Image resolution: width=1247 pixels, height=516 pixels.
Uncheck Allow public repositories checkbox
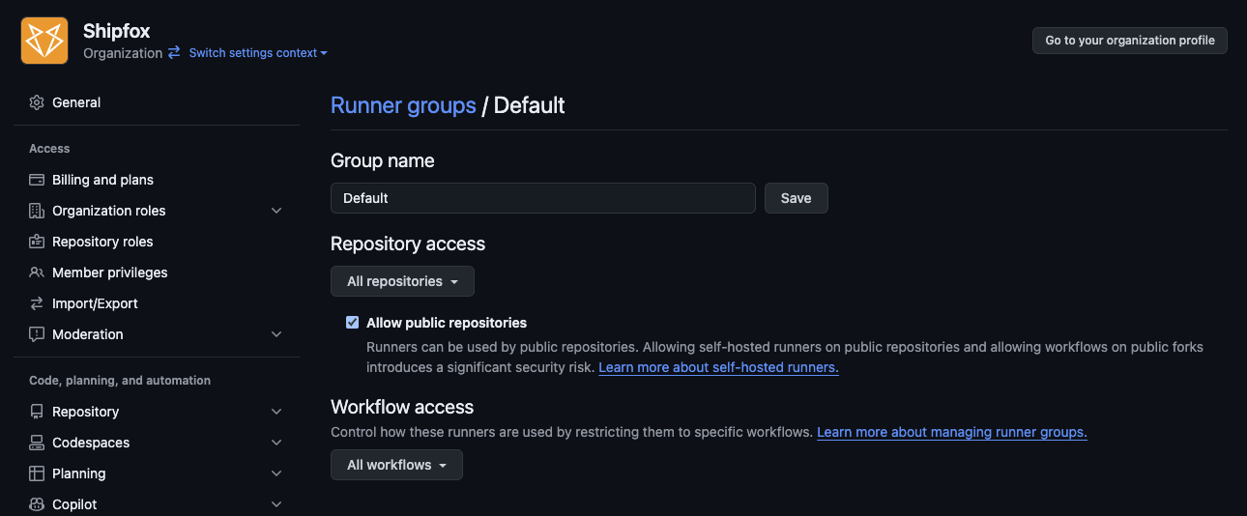pyautogui.click(x=353, y=323)
